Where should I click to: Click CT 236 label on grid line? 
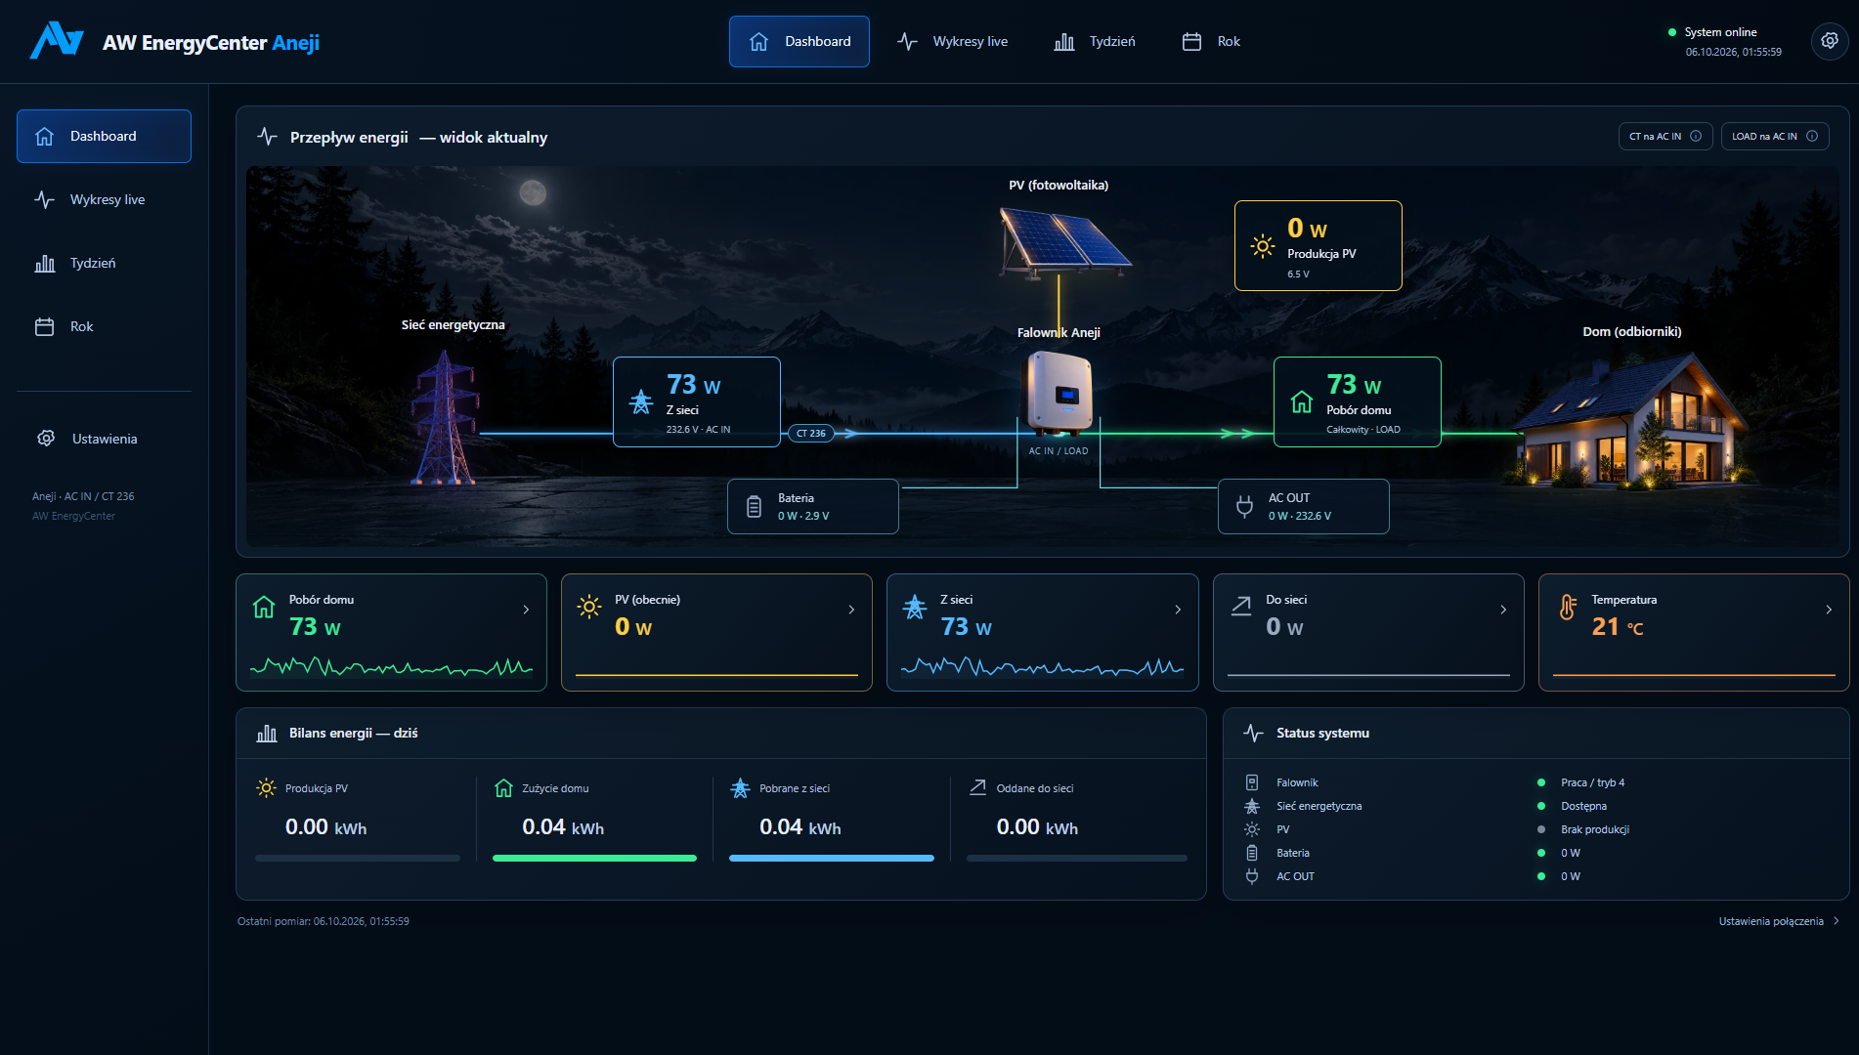pos(810,434)
